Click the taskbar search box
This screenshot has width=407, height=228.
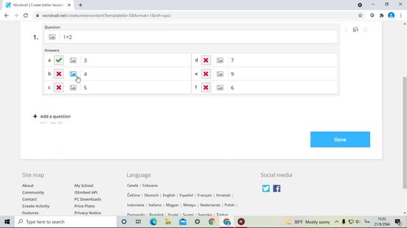click(x=66, y=222)
